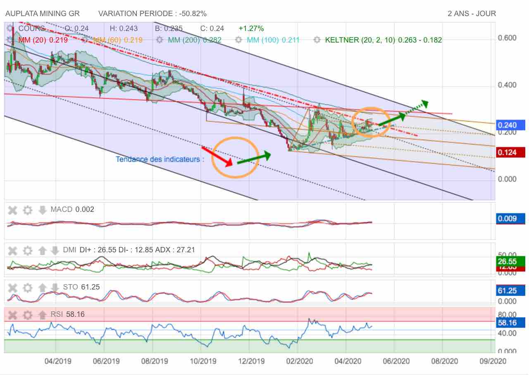
Task: Click the 2 ANS - JOUR period label
Action: point(472,14)
